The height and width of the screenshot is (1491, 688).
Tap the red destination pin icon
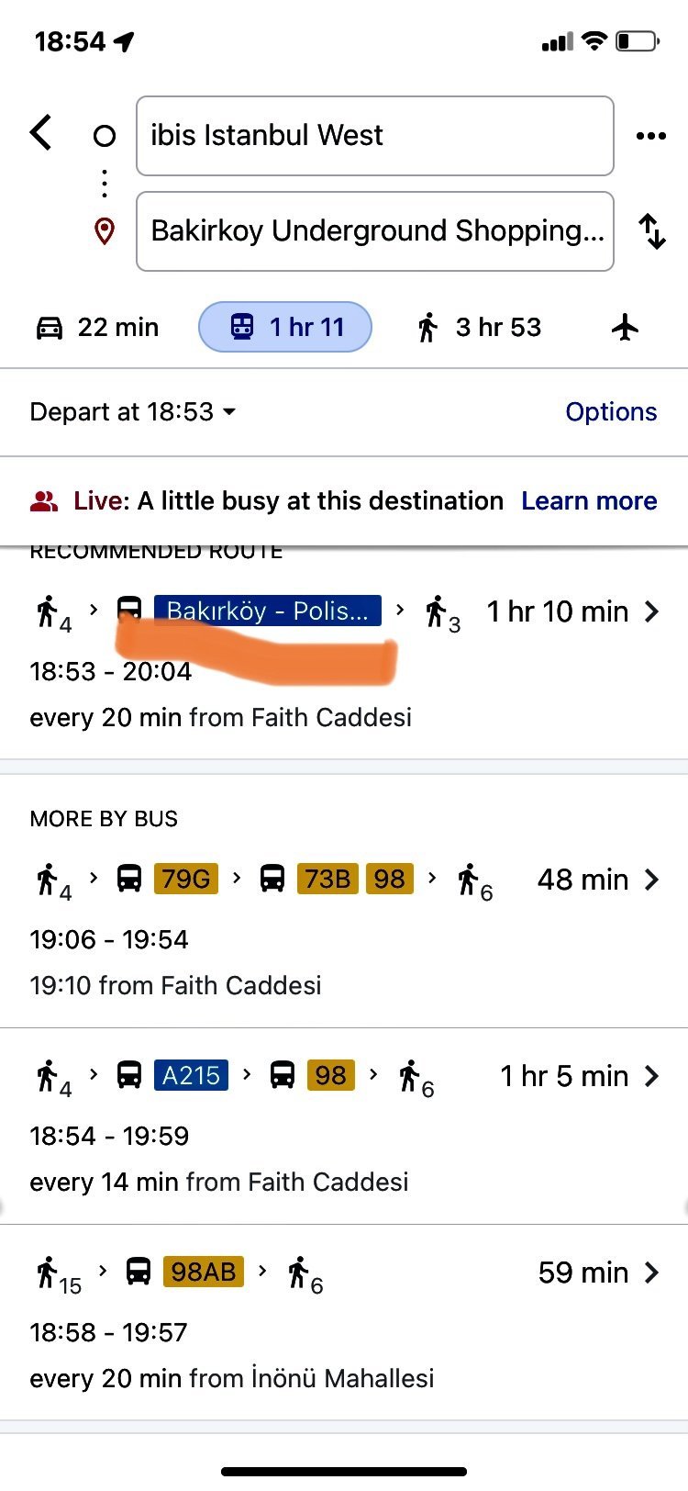pos(105,231)
